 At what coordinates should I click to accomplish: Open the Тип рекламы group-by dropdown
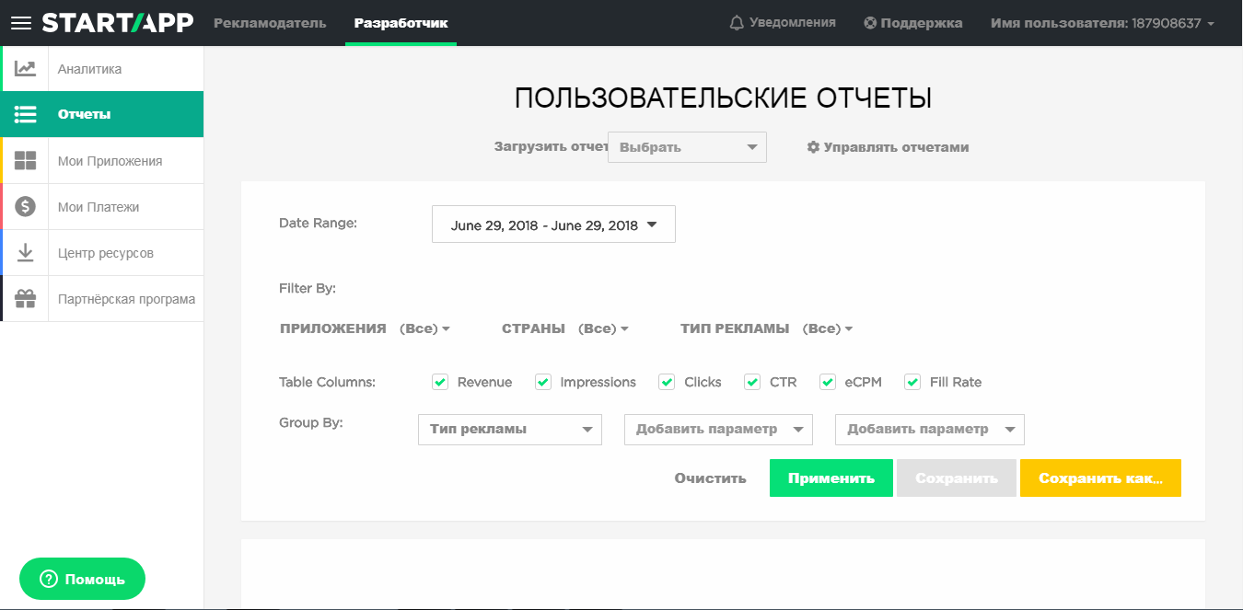click(x=509, y=429)
